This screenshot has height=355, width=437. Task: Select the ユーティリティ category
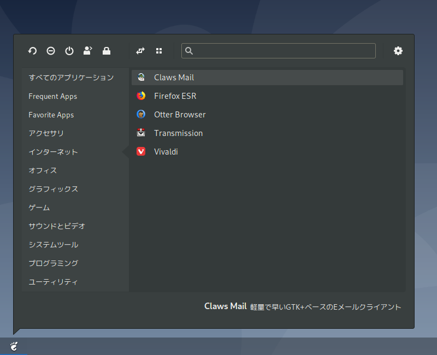pos(53,282)
